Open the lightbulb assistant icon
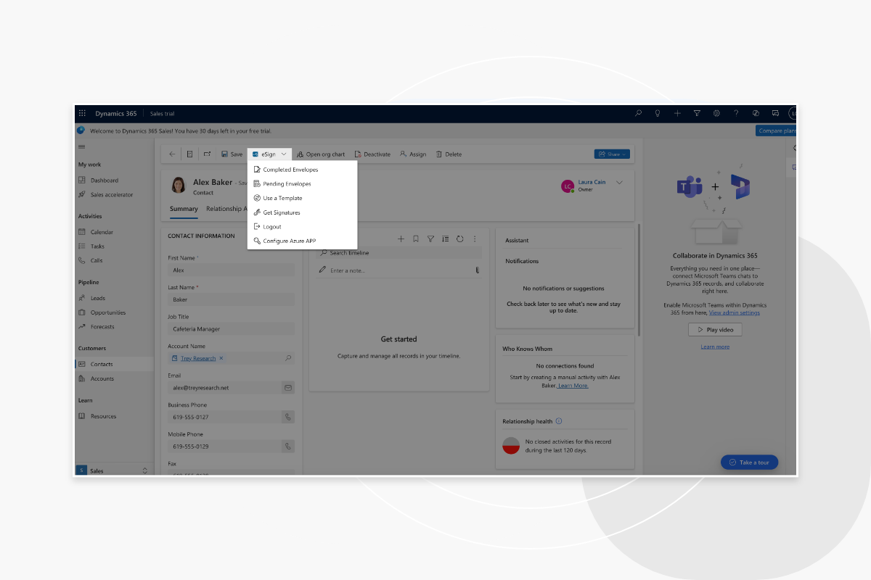Image resolution: width=871 pixels, height=580 pixels. pyautogui.click(x=658, y=113)
